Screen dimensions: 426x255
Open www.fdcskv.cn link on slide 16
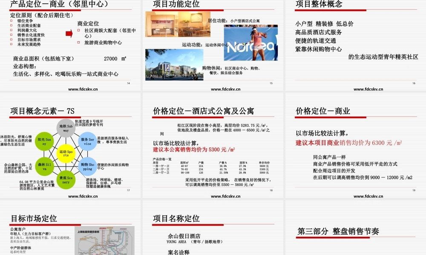point(368,89)
